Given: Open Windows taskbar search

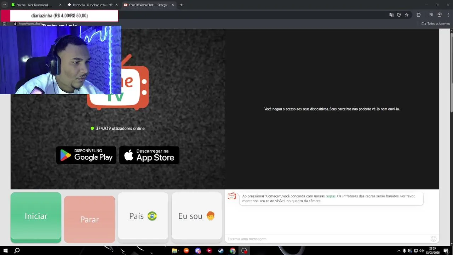Looking at the screenshot, I should click(17, 250).
